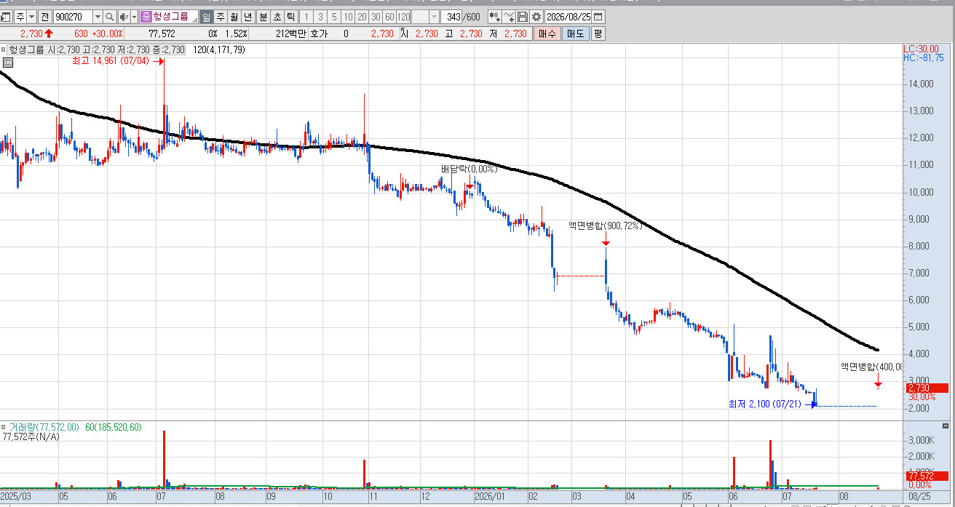This screenshot has height=507, width=955.
Task: Open the empty interval combo box dropdown
Action: pyautogui.click(x=435, y=17)
